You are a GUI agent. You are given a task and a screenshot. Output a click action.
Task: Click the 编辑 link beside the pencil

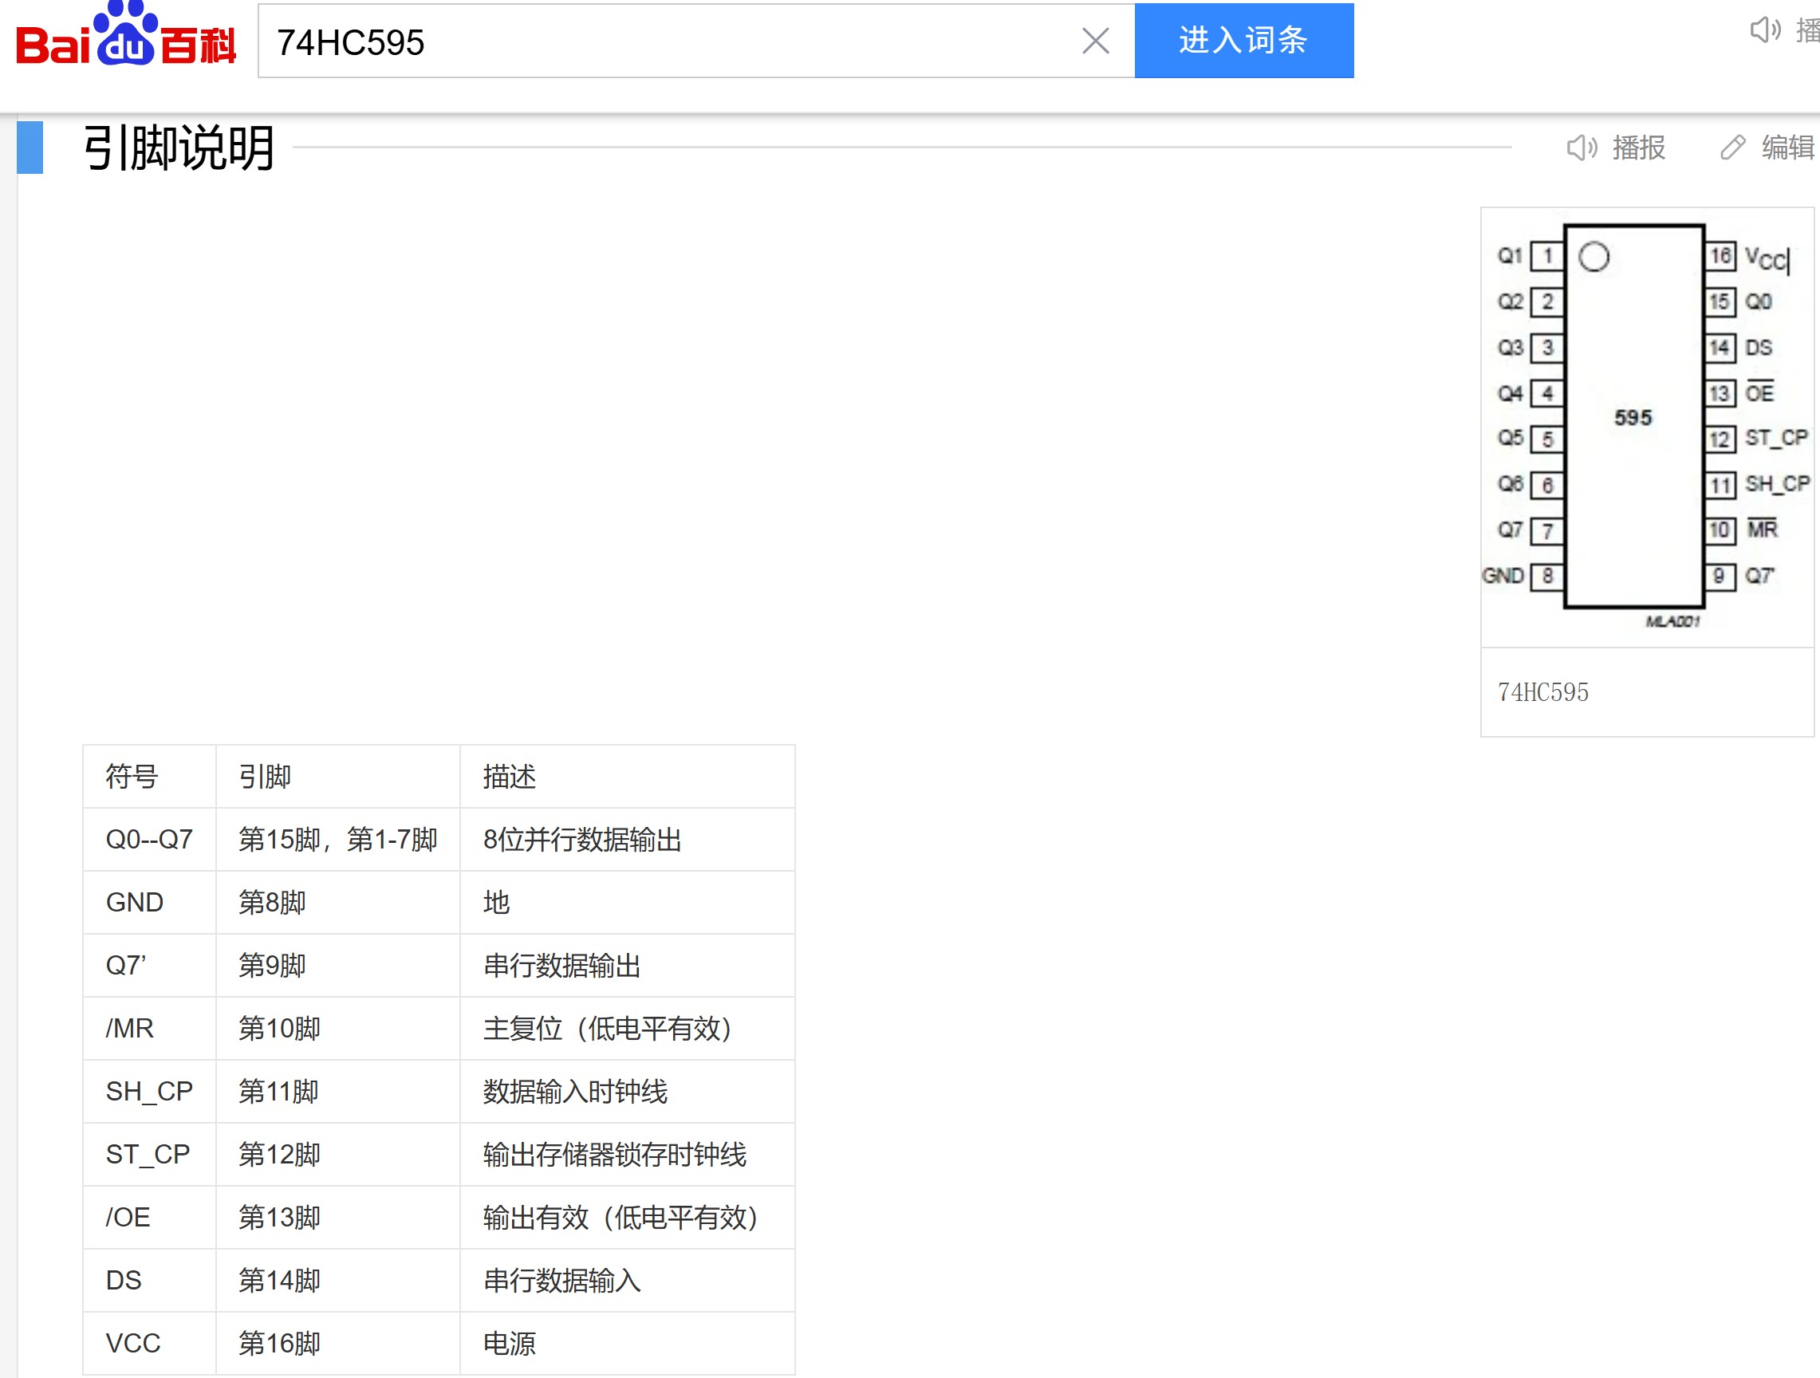(x=1787, y=148)
